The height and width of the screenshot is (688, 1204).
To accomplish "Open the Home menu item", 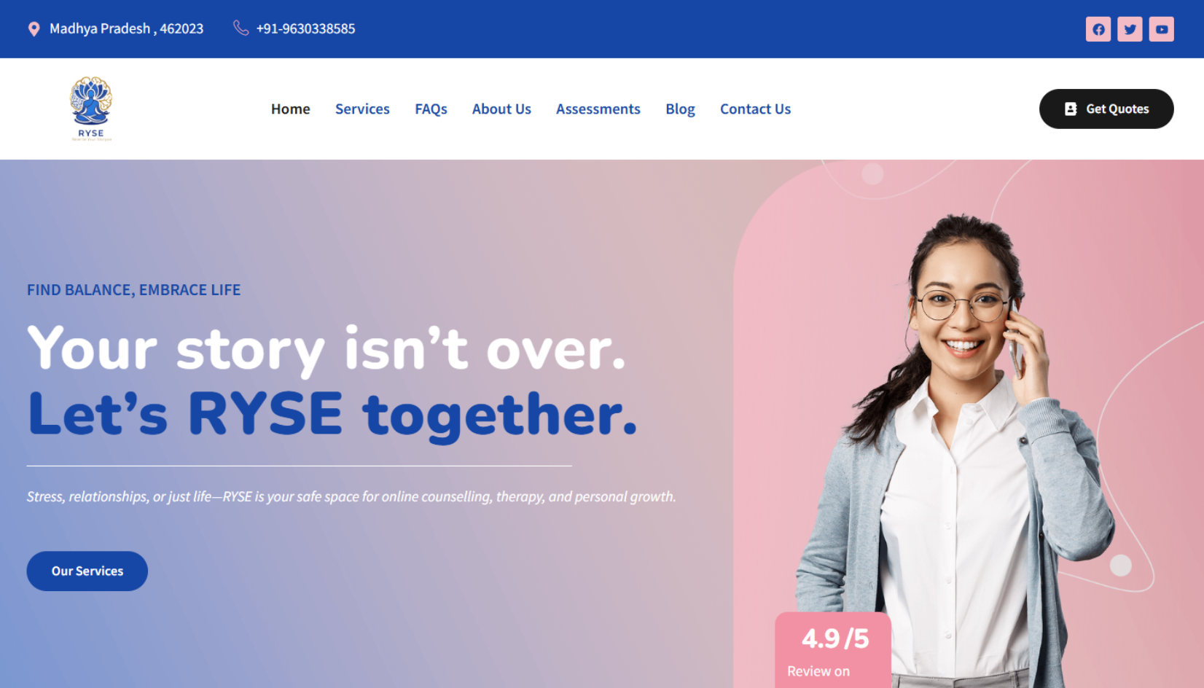I will (x=291, y=109).
